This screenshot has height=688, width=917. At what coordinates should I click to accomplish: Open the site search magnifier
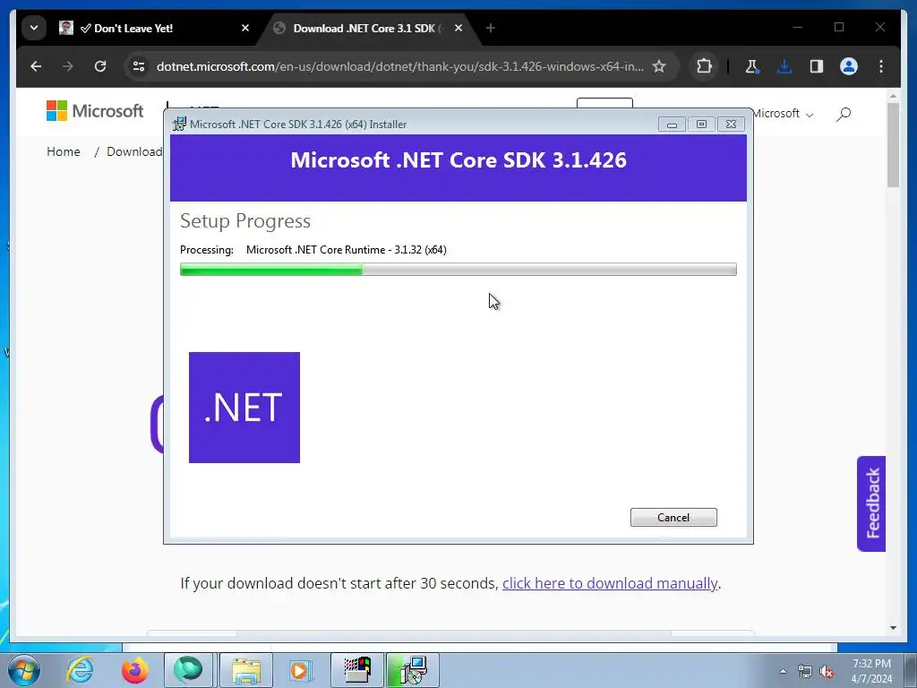tap(844, 114)
